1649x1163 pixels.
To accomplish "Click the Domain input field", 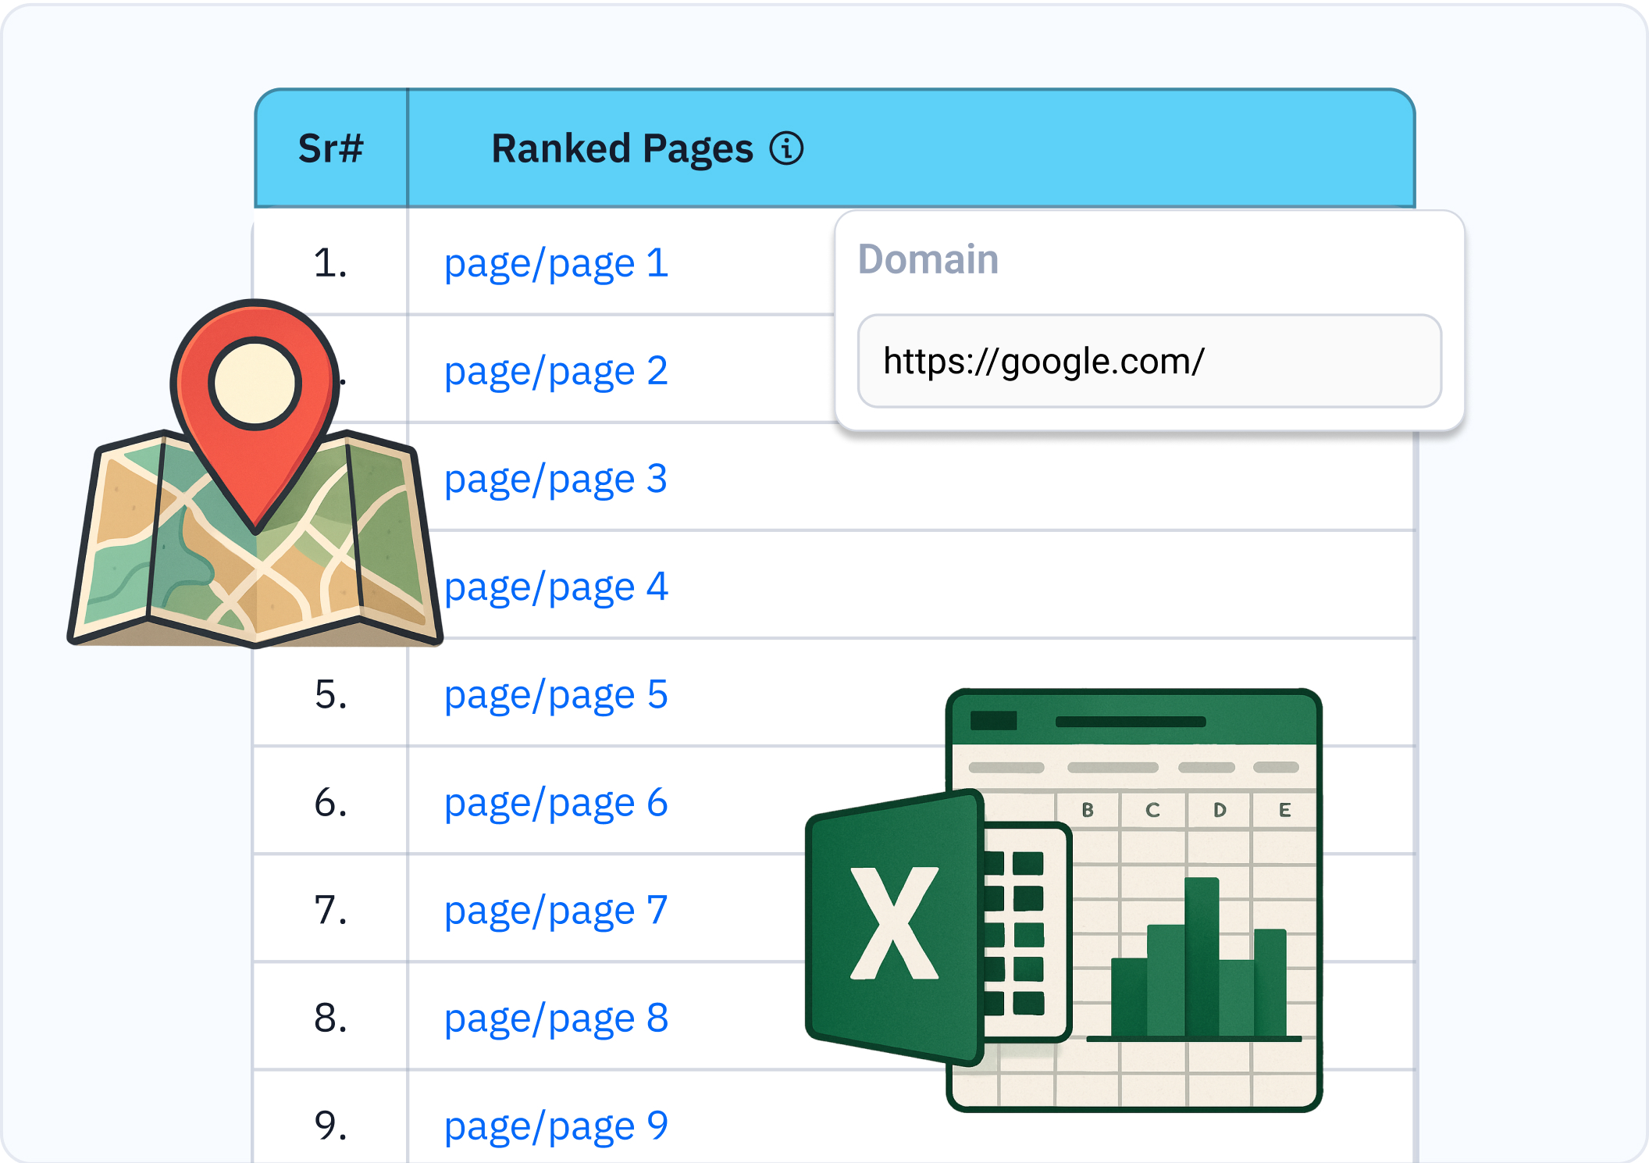I will [1149, 362].
